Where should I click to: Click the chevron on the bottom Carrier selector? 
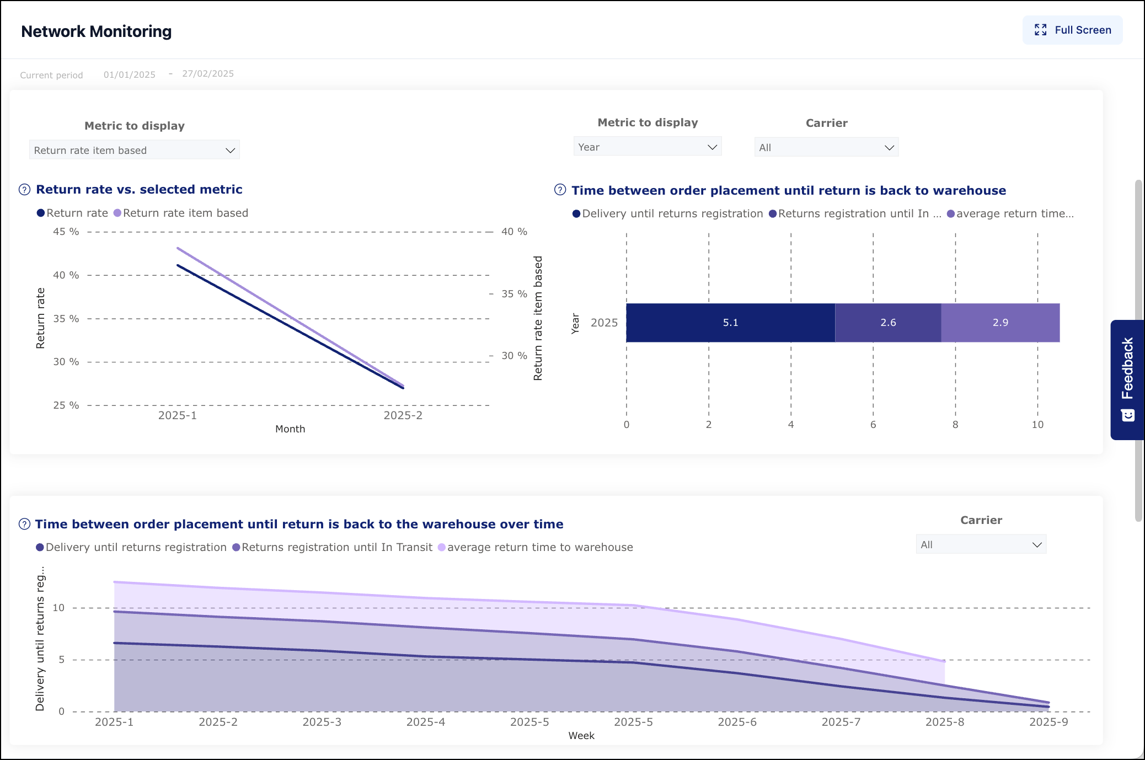point(1036,544)
